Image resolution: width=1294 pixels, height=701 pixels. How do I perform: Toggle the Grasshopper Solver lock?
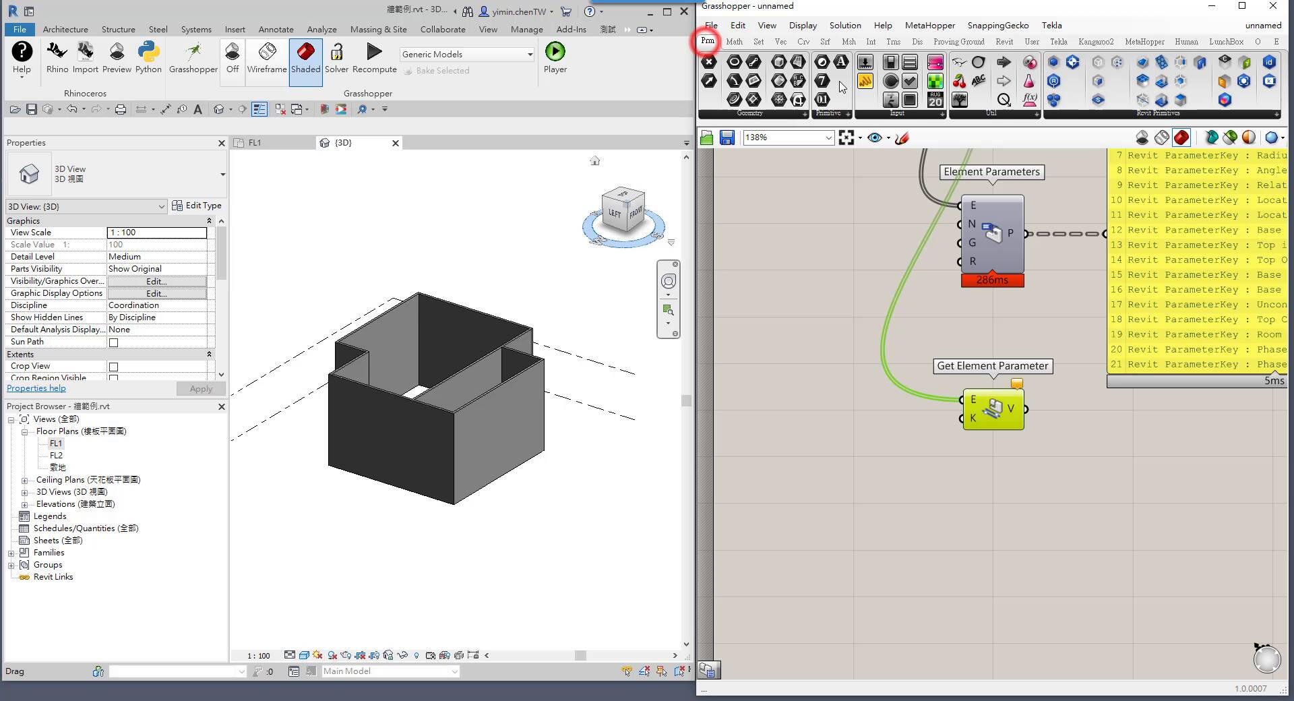(x=336, y=58)
